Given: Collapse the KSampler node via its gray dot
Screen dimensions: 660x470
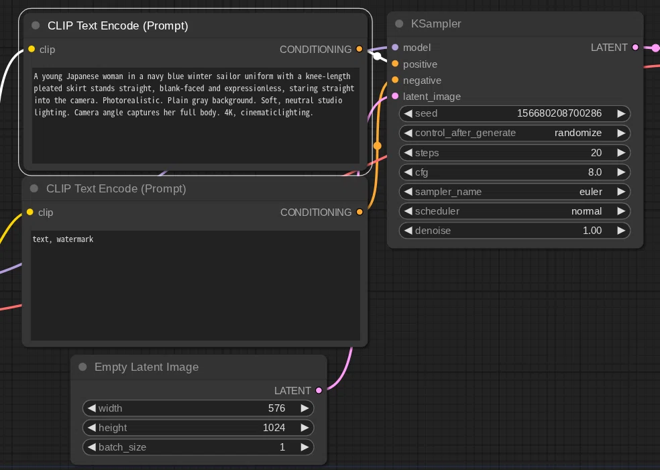Looking at the screenshot, I should click(x=399, y=24).
